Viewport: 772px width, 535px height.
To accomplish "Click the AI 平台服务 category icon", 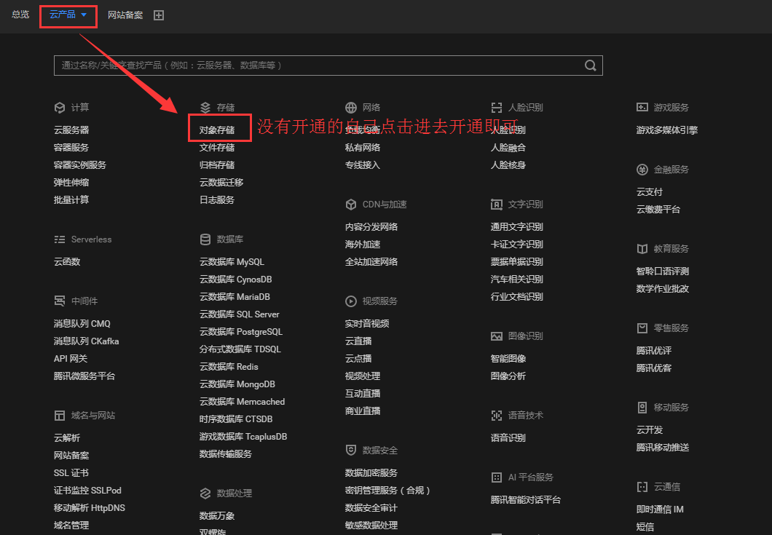I will coord(497,477).
